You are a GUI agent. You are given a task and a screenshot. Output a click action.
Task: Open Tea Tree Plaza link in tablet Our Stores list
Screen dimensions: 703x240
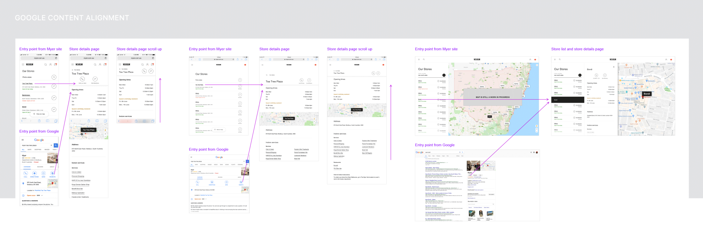tap(199, 85)
